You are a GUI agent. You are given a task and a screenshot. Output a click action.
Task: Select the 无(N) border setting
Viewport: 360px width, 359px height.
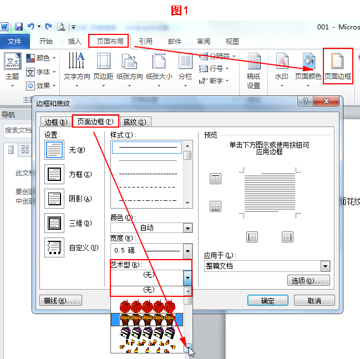(54, 150)
